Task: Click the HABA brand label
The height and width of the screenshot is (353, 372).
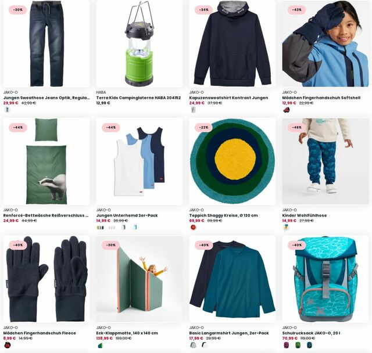Action: coord(101,92)
